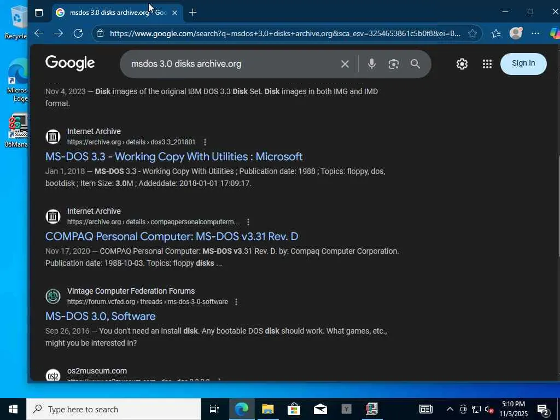The image size is (560, 420).
Task: View site information lock icon
Action: tap(101, 33)
